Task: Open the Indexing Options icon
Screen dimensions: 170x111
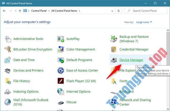Action: pyautogui.click(x=8, y=92)
